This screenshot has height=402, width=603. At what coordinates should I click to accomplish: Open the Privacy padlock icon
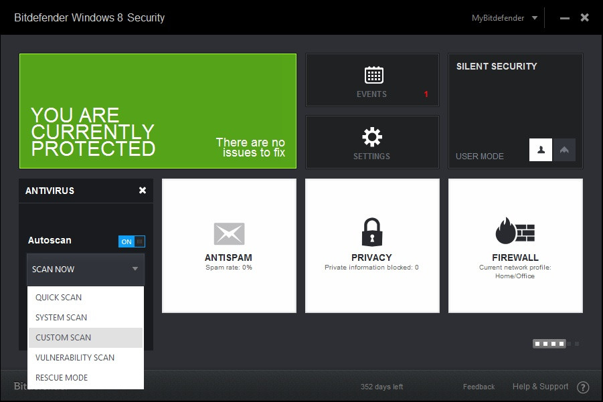click(372, 231)
